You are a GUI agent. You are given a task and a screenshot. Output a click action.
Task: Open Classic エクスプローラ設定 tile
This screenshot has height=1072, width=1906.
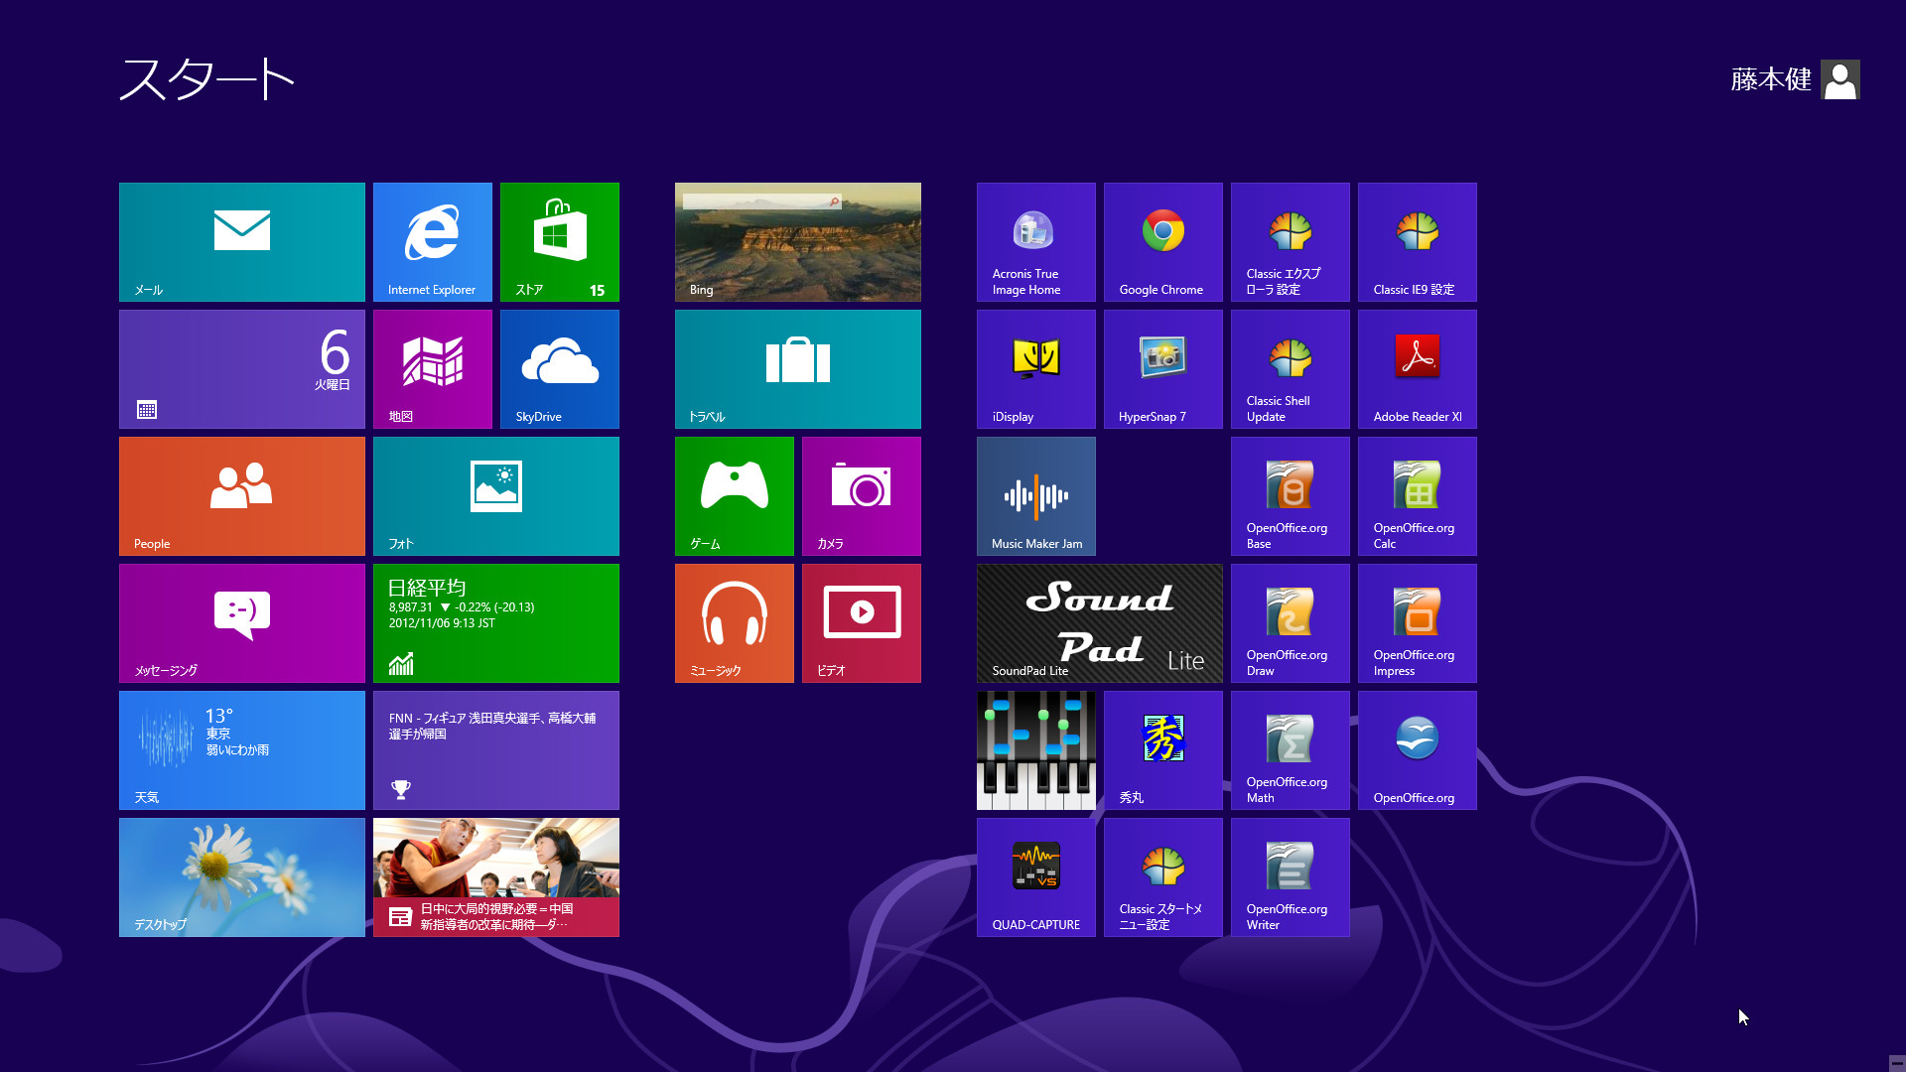(1291, 242)
